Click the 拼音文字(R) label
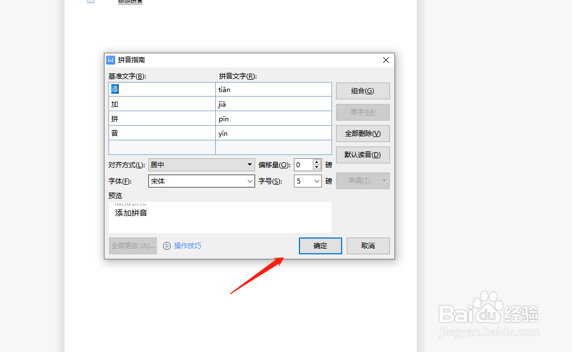572x352 pixels. [238, 76]
